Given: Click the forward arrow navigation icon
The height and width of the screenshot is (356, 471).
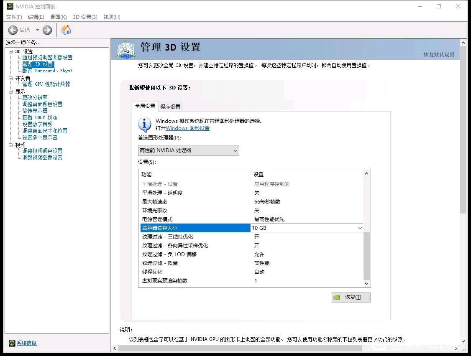Looking at the screenshot, I should (x=47, y=30).
